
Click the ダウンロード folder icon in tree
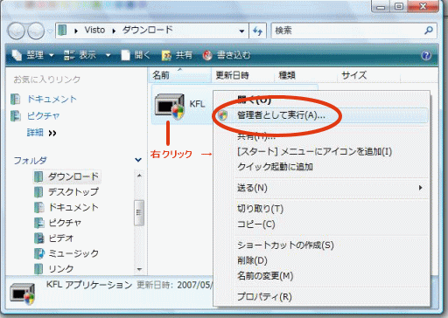coord(38,176)
